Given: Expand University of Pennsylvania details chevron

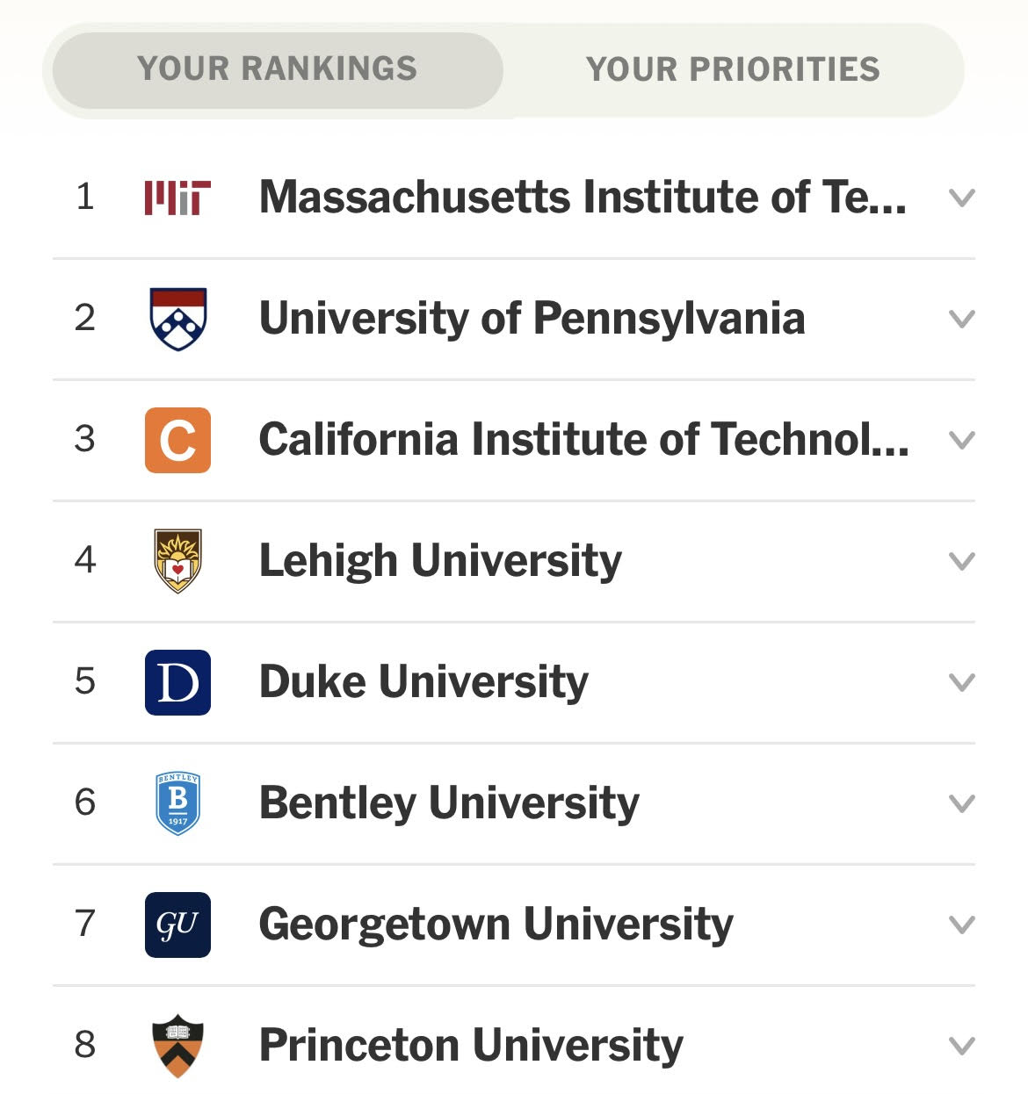Looking at the screenshot, I should click(963, 320).
